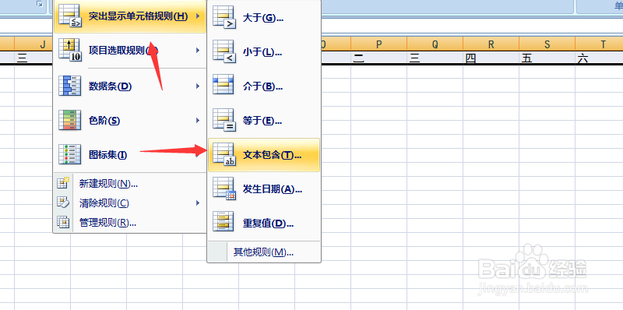Click the Color Scales (色阶) icon
Screen dimensions: 623x310
click(69, 121)
